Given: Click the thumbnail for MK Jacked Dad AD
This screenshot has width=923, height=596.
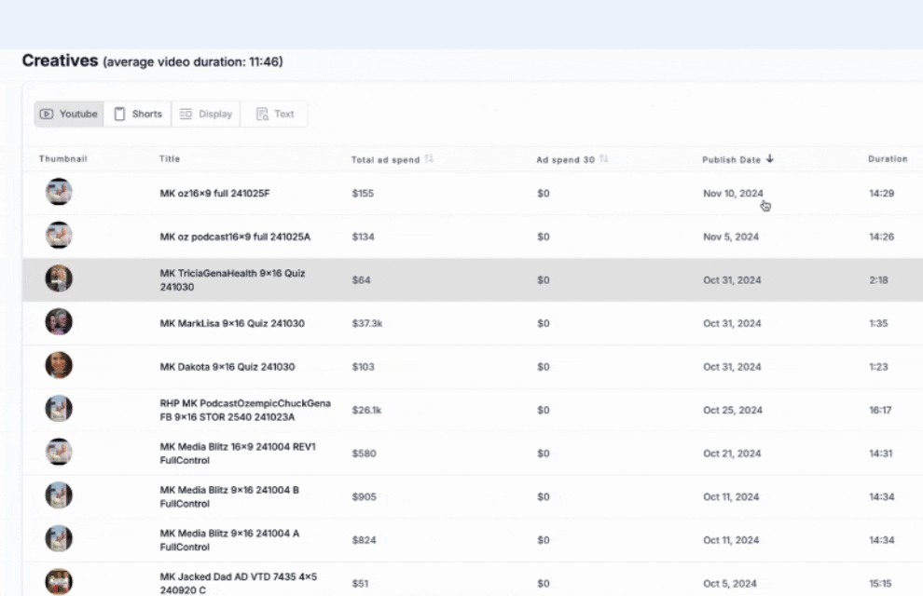Looking at the screenshot, I should pyautogui.click(x=59, y=581).
